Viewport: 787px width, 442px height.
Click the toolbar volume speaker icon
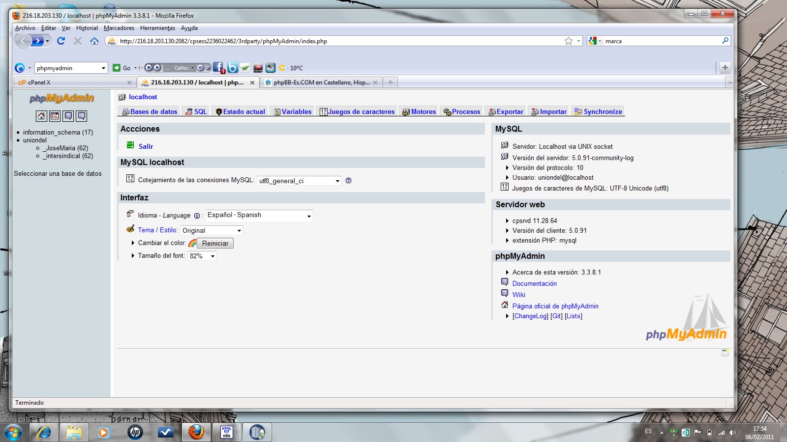[x=200, y=68]
